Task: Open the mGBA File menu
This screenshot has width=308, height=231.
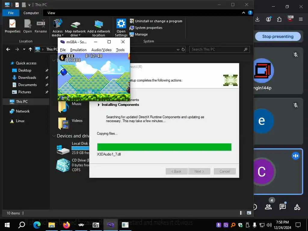Action: click(63, 50)
